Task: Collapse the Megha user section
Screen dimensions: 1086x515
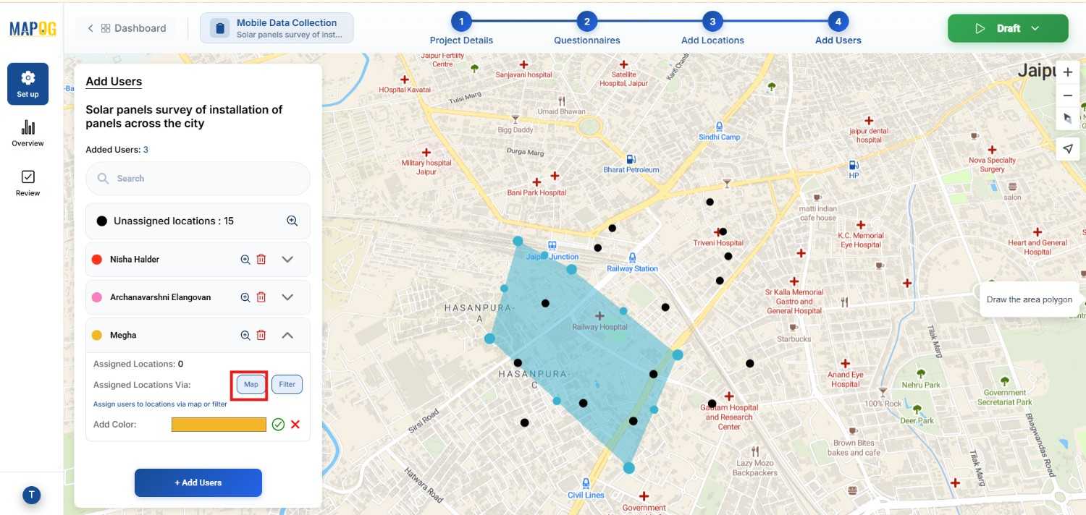Action: click(x=287, y=335)
